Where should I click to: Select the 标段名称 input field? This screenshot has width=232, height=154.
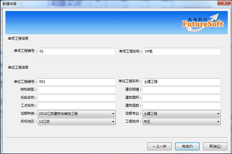coord(77,98)
